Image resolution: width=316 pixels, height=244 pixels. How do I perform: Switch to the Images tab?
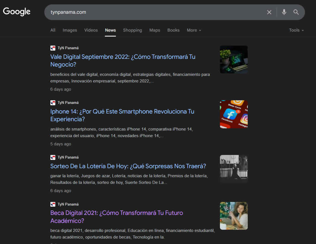[70, 30]
